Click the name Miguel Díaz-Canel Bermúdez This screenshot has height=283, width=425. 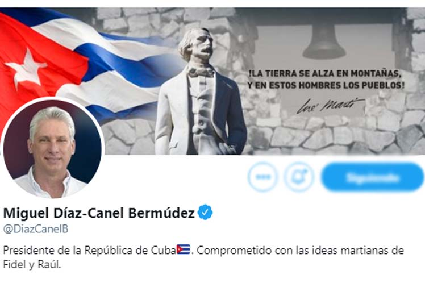pyautogui.click(x=99, y=213)
